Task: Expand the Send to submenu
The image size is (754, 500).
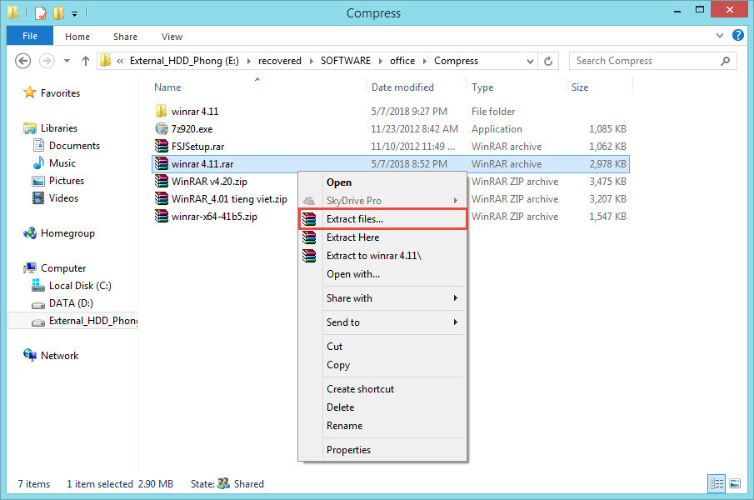Action: click(382, 322)
